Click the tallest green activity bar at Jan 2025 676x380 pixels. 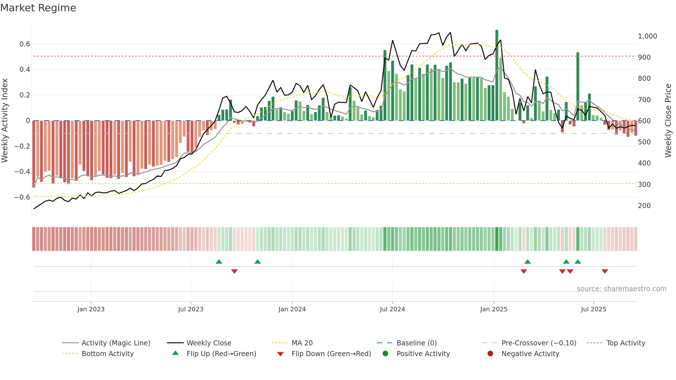pyautogui.click(x=497, y=75)
